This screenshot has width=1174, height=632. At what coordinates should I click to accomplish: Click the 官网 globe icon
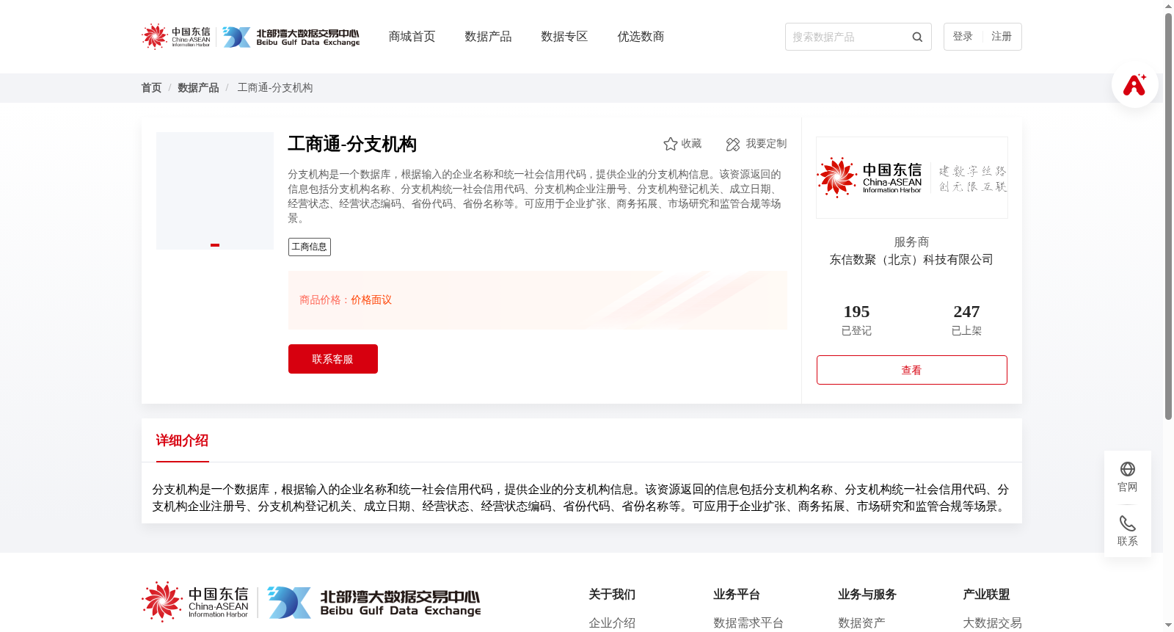point(1128,469)
